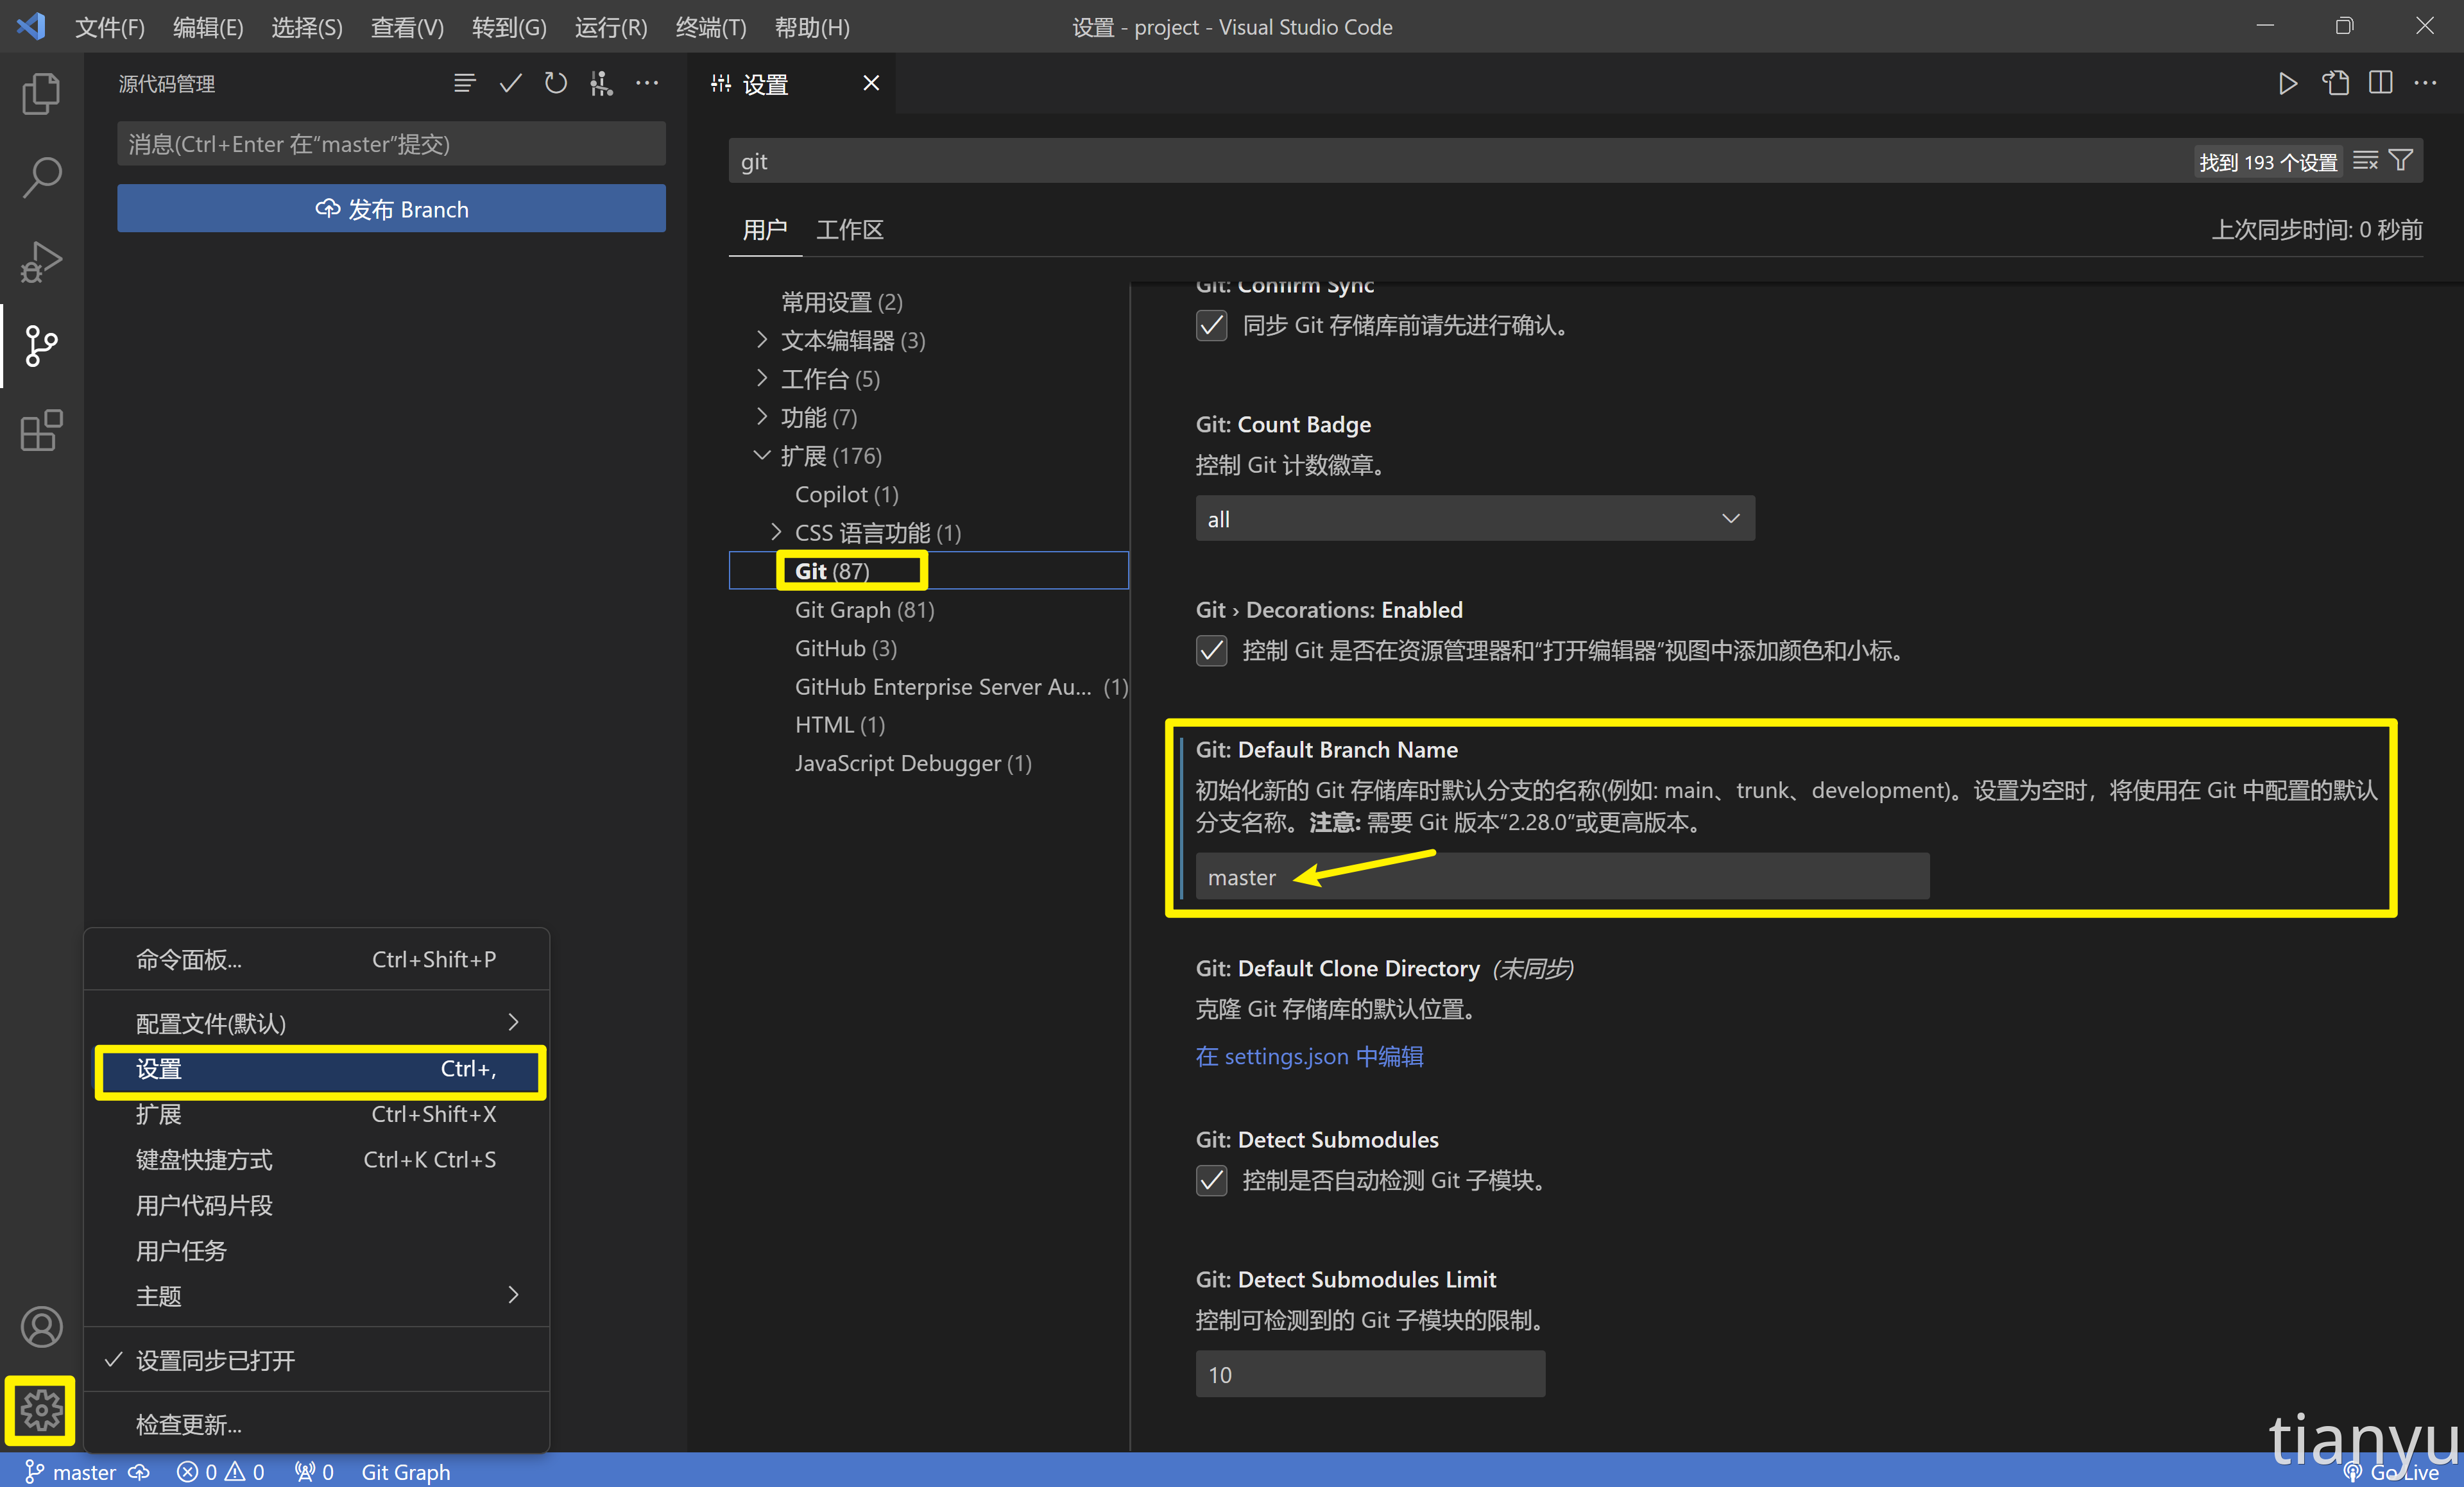Toggle Git Confirm Sync checkbox
Screen dimensions: 2464x1487
pos(1211,326)
